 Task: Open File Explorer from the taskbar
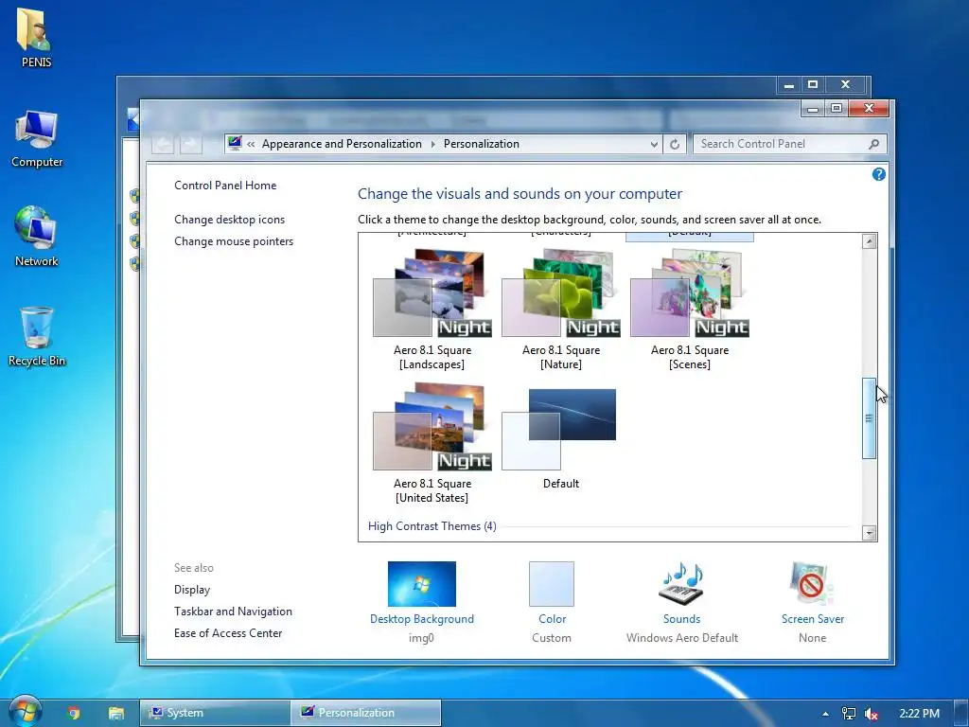coord(116,713)
